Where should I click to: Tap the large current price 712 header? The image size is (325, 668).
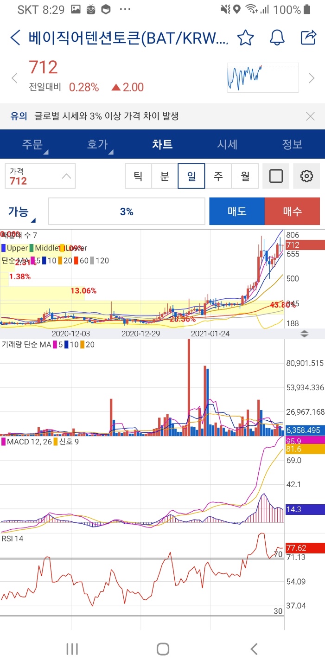[43, 68]
